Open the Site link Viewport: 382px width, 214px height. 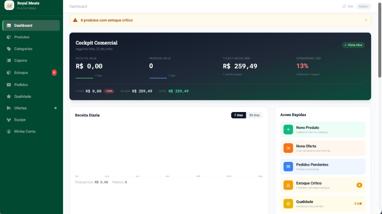tap(348, 6)
